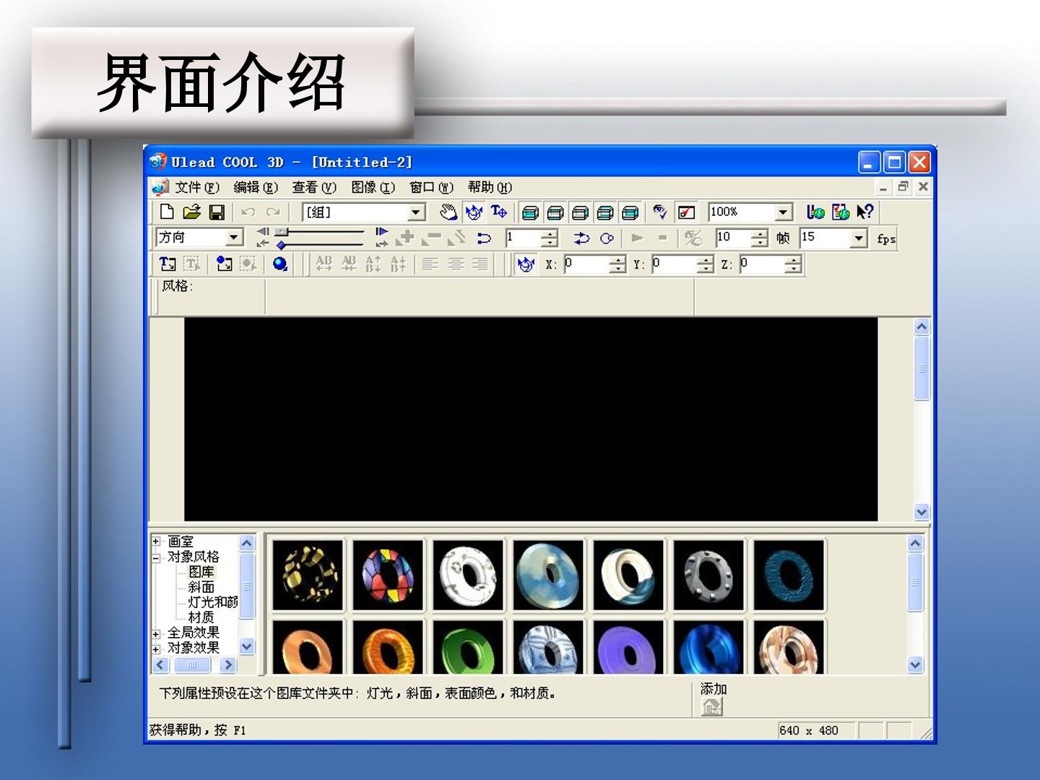Create a new document with the blank page icon
This screenshot has height=780, width=1040.
click(167, 212)
